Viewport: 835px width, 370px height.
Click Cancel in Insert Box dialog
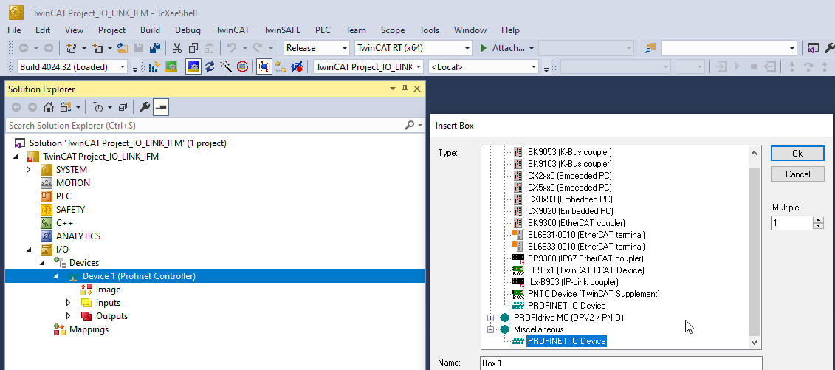[797, 174]
